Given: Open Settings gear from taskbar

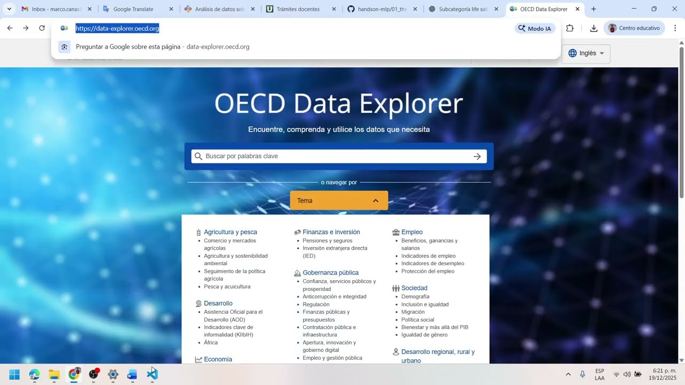Looking at the screenshot, I should pyautogui.click(x=113, y=374).
